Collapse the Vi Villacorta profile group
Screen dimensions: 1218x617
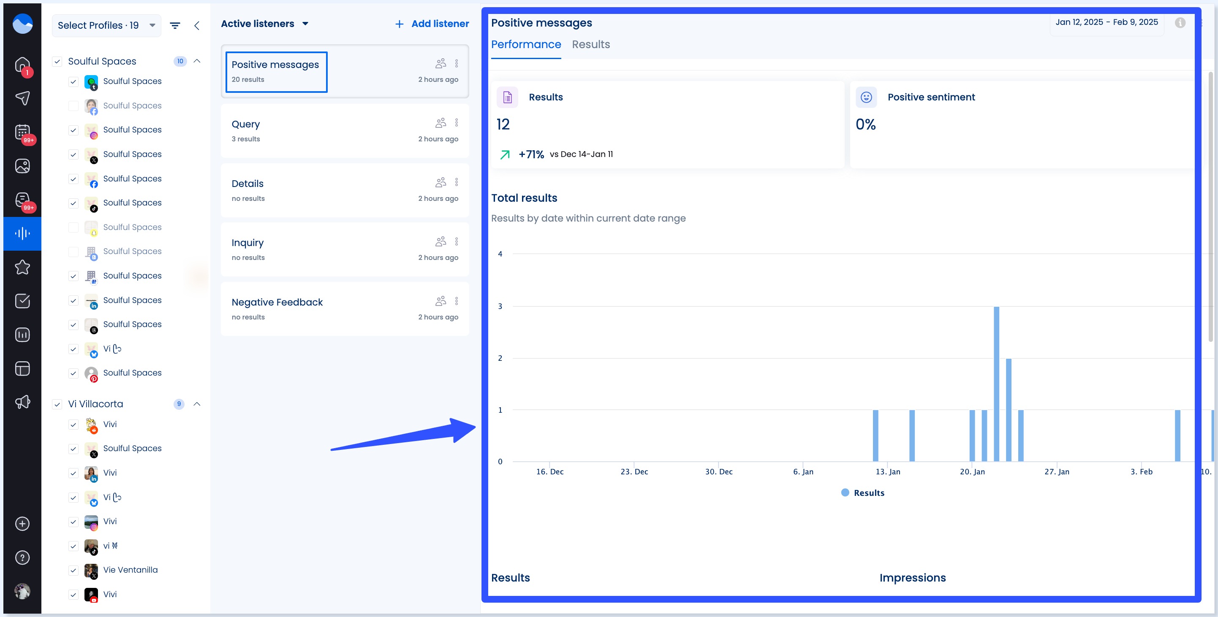[197, 404]
